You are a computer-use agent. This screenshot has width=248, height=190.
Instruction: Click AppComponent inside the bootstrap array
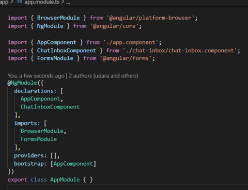[73, 164]
